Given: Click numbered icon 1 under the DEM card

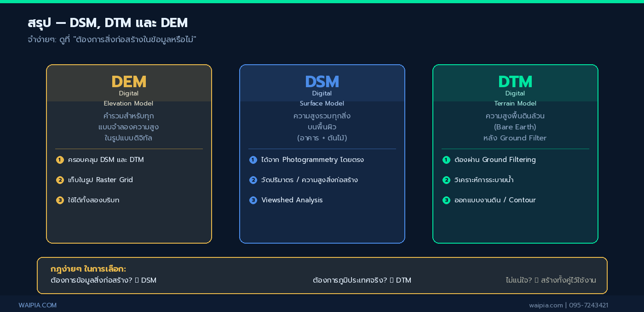Looking at the screenshot, I should [60, 160].
